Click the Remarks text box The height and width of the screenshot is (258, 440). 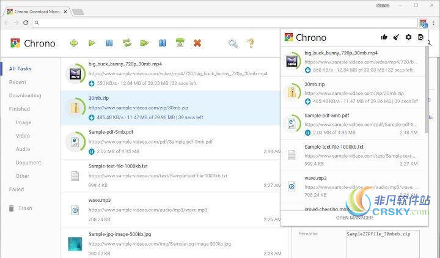click(x=383, y=244)
